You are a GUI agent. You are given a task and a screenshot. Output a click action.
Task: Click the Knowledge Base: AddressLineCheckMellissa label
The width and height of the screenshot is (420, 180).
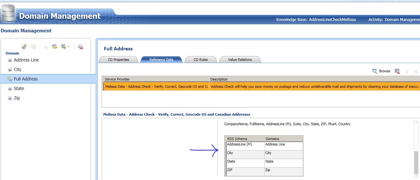(x=316, y=20)
